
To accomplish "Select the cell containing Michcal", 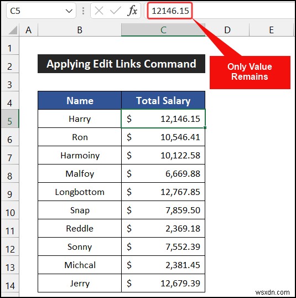I will (x=80, y=265).
